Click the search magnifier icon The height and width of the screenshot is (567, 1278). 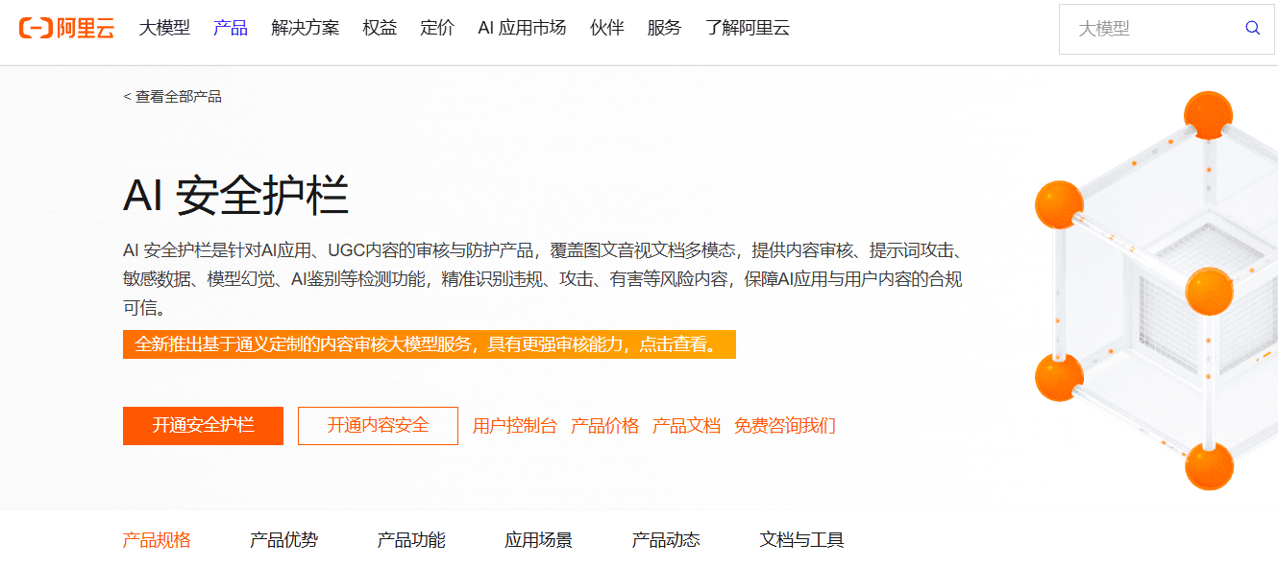(x=1253, y=28)
